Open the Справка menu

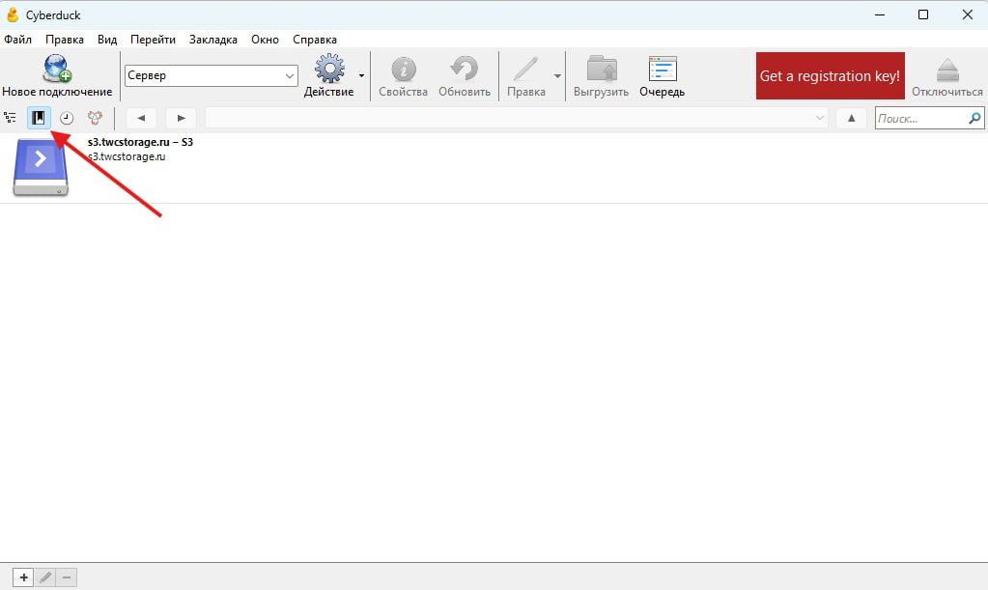pos(315,39)
